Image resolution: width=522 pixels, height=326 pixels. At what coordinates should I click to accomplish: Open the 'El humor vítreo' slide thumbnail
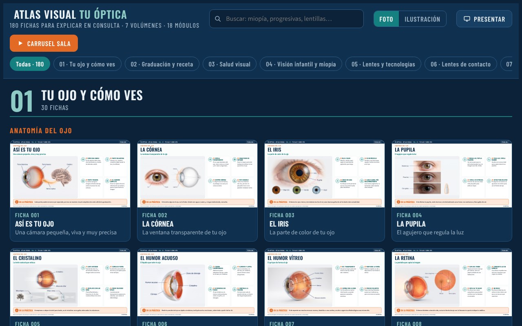click(x=325, y=282)
